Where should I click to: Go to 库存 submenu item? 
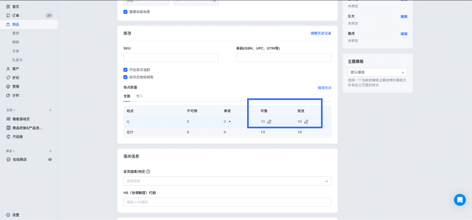(x=16, y=33)
